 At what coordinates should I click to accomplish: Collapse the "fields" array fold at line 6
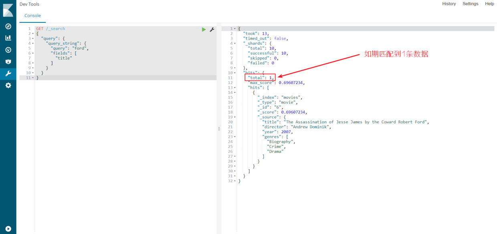pos(33,53)
